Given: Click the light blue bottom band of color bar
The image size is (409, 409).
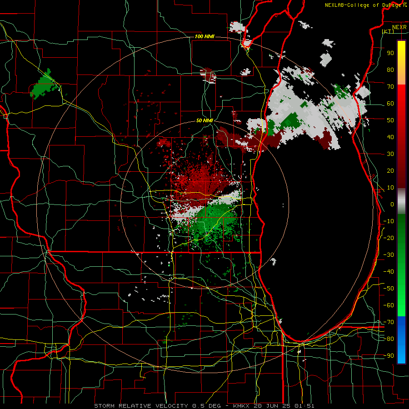Looking at the screenshot, I should coord(401,354).
